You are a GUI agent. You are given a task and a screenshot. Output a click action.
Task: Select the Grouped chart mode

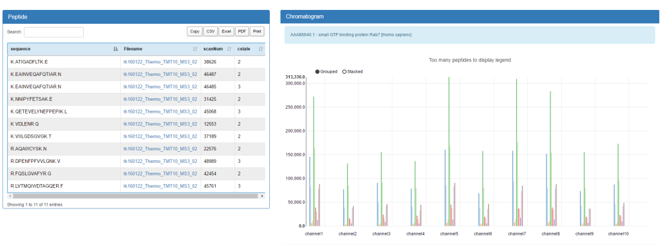click(327, 71)
